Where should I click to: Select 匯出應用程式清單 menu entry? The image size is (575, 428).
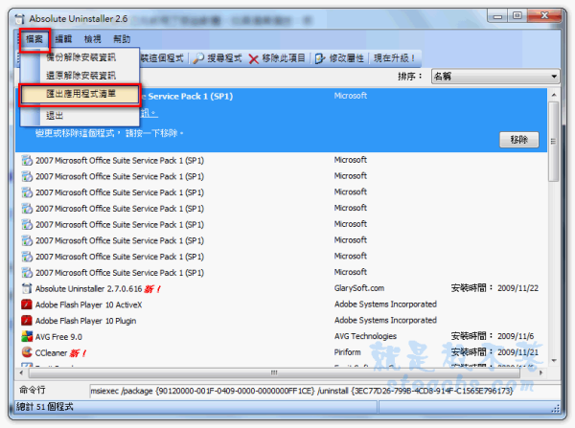[80, 94]
